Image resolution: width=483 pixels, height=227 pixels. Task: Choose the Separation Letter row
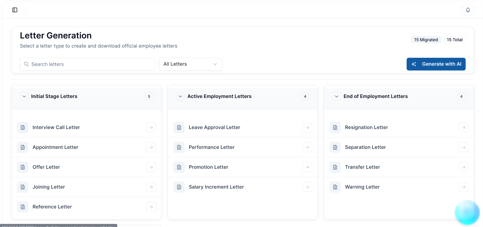[365, 147]
